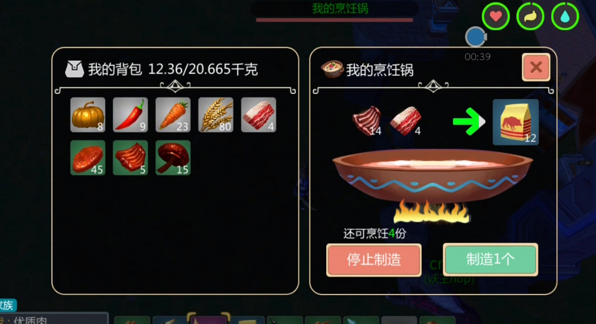Select the red chili pepper item
Viewport: 596px width, 324px height.
tap(130, 115)
